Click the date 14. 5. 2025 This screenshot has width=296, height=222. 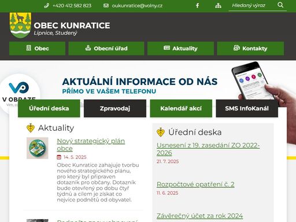[x=75, y=157]
